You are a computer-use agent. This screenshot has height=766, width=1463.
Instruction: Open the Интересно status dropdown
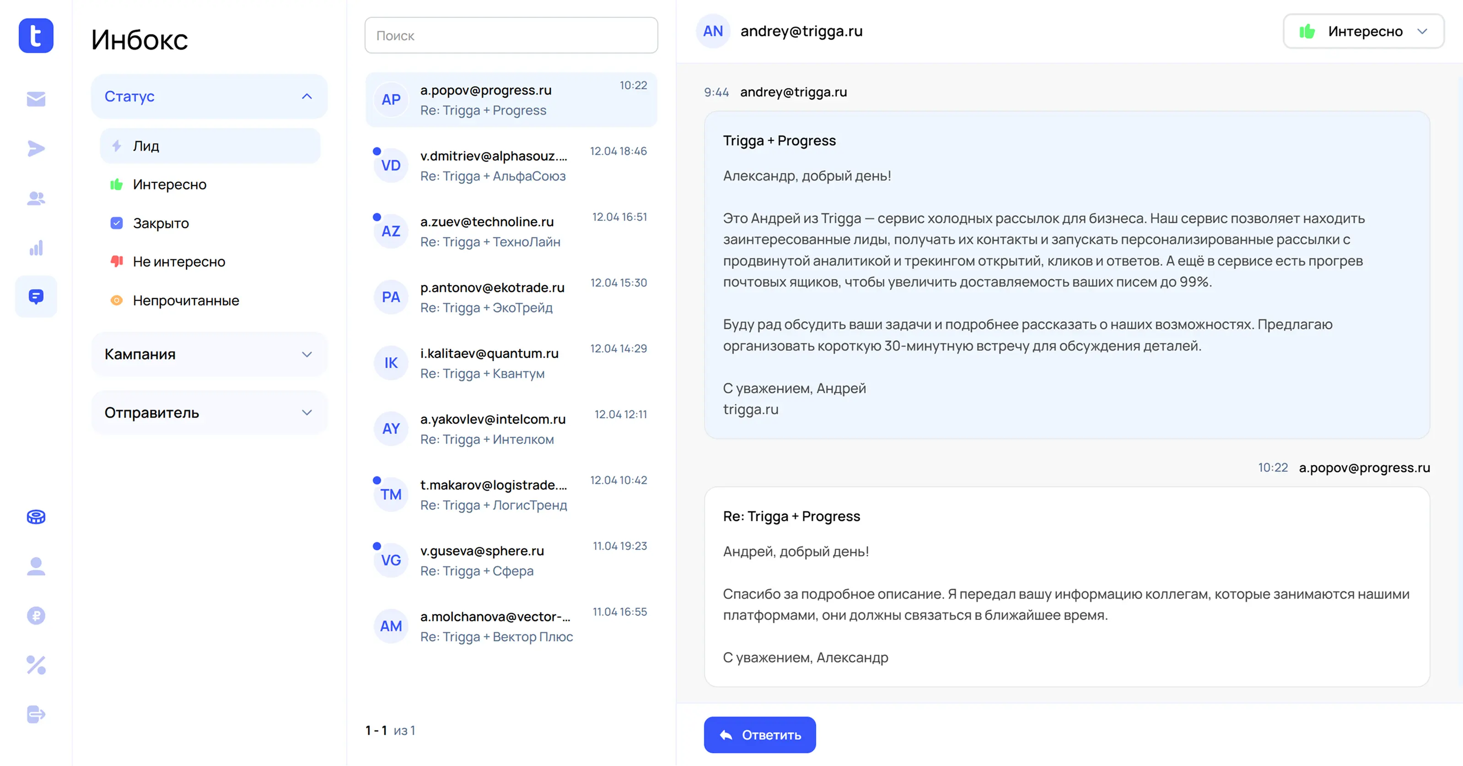pyautogui.click(x=1363, y=31)
